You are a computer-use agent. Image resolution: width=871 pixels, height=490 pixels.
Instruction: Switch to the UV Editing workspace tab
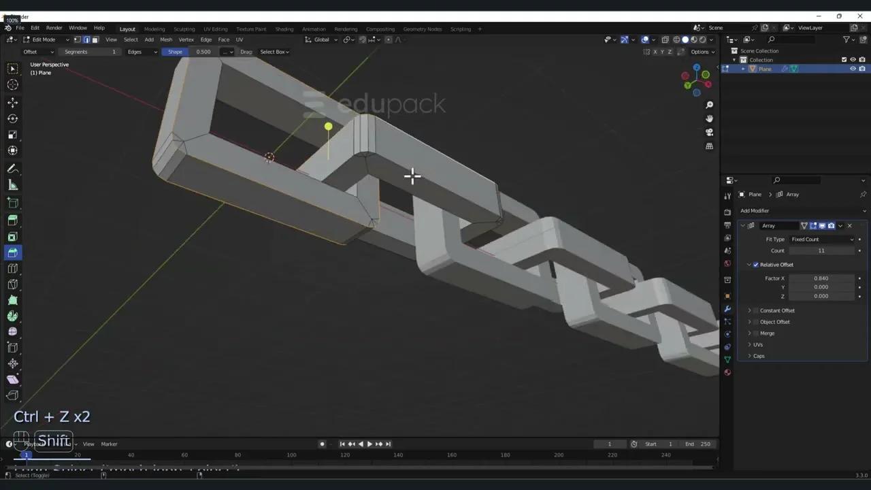pyautogui.click(x=215, y=29)
